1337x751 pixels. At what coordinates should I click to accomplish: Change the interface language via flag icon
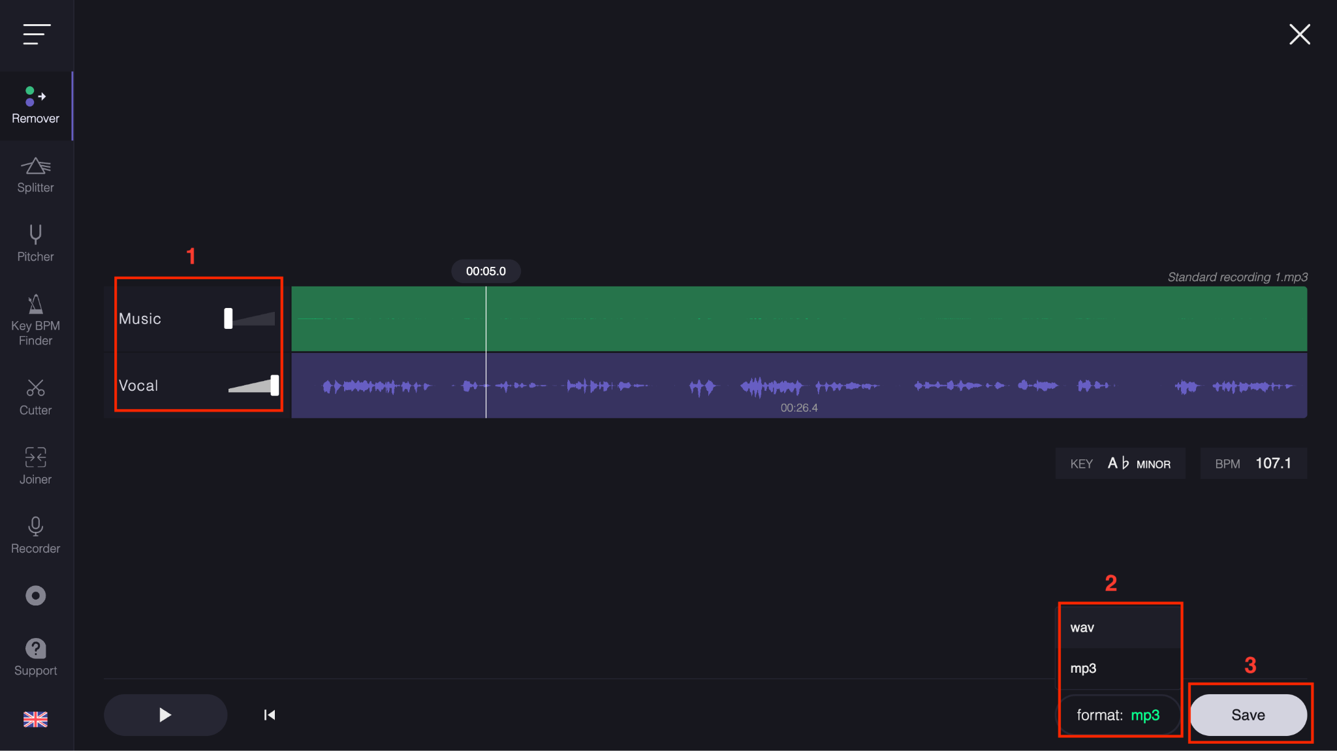pyautogui.click(x=35, y=719)
